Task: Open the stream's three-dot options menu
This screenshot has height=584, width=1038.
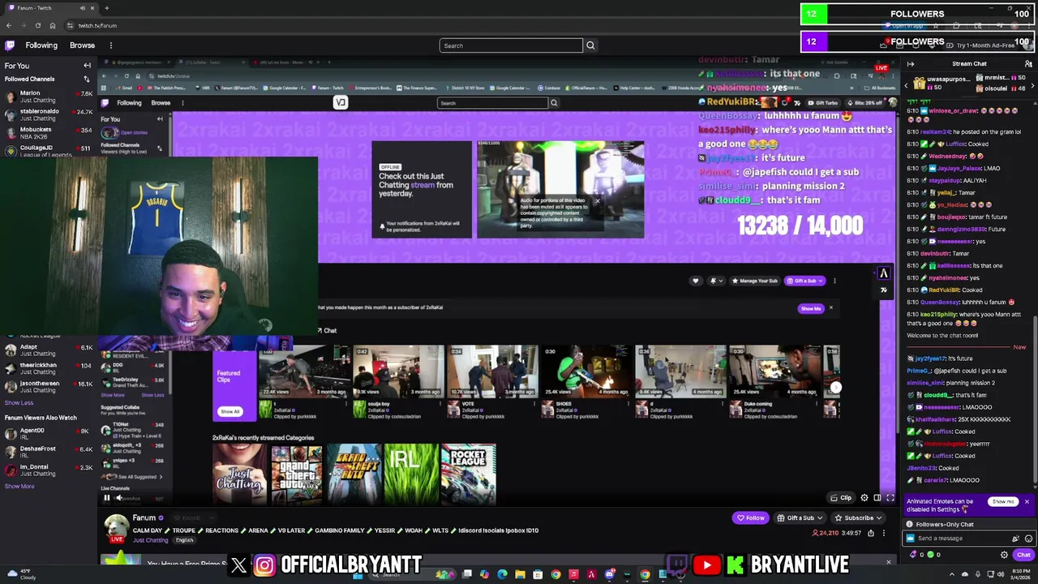Action: point(885,533)
